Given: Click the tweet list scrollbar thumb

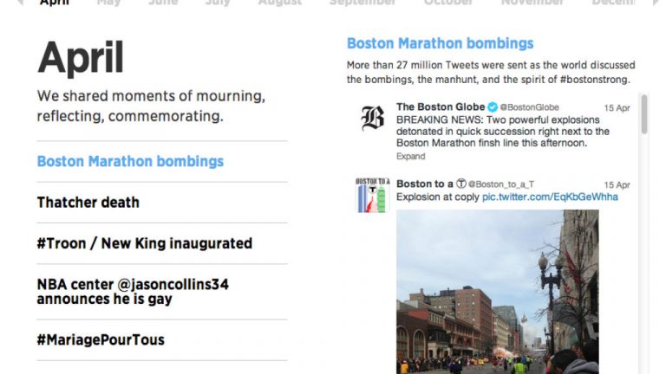Looking at the screenshot, I should click(644, 114).
